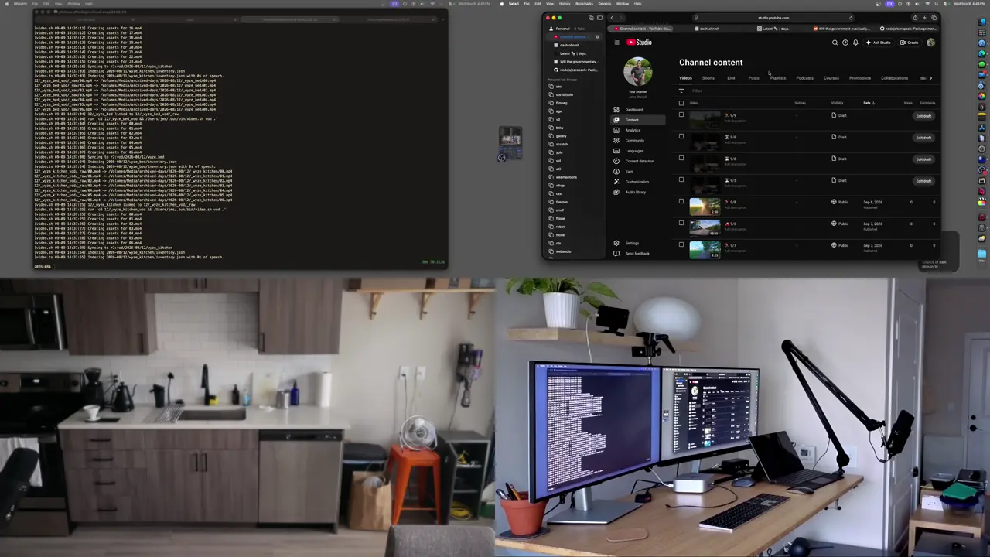Open Analytics in the Studio sidebar
The height and width of the screenshot is (557, 990).
pyautogui.click(x=633, y=130)
